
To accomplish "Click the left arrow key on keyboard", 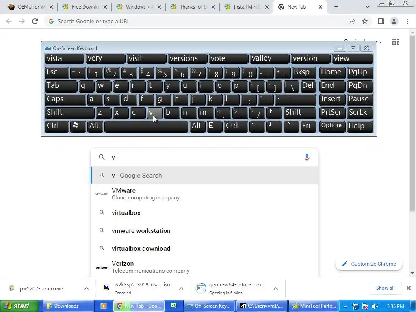I will click(257, 126).
